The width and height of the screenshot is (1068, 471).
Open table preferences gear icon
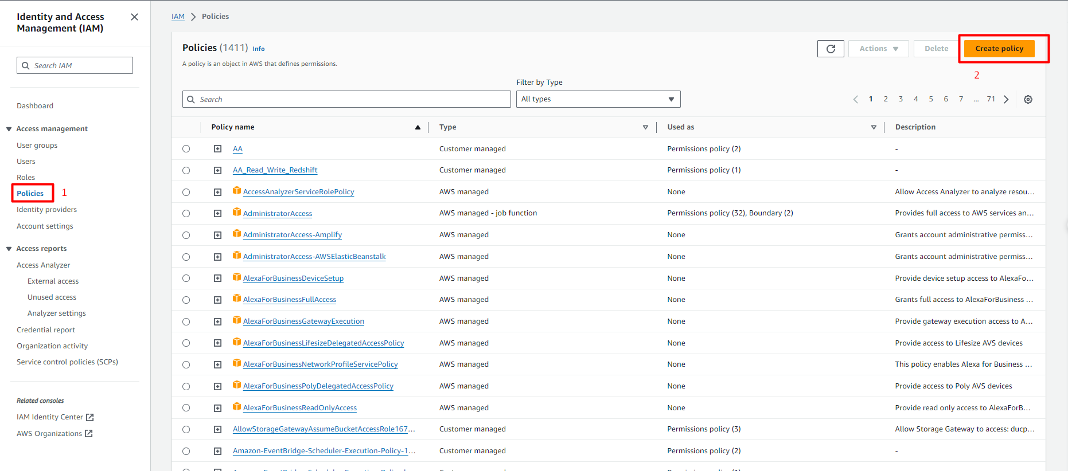[1028, 100]
